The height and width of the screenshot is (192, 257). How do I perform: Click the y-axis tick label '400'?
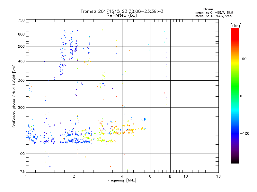coord(21,61)
